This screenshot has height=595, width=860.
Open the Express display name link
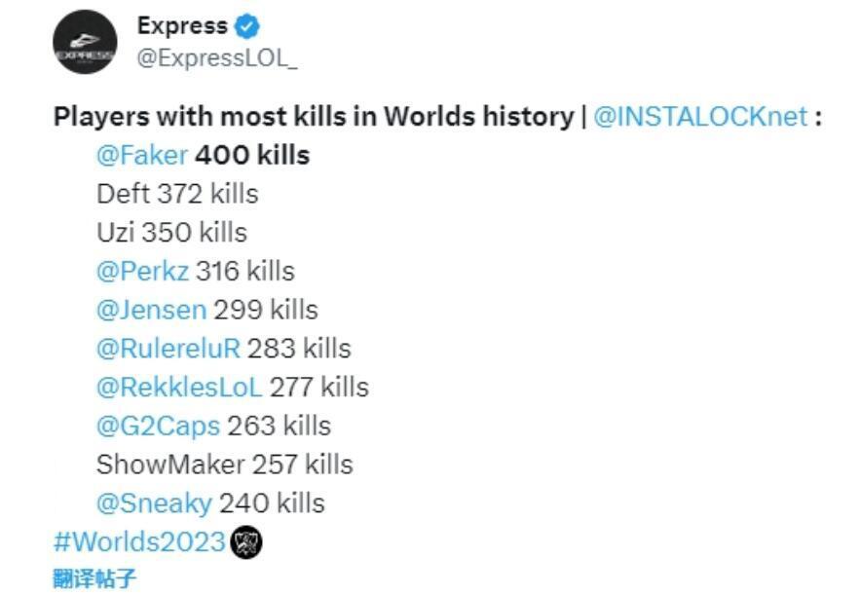182,25
